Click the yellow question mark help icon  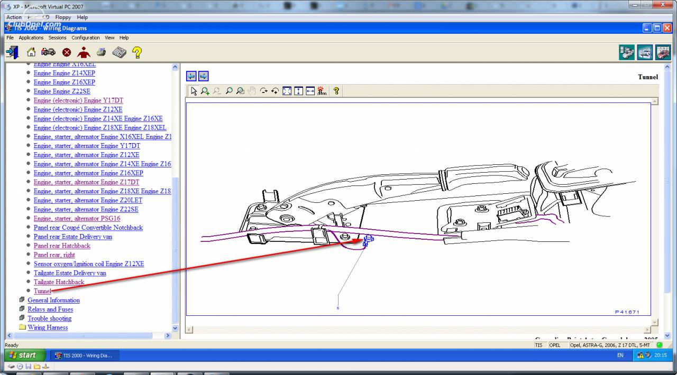coord(137,52)
